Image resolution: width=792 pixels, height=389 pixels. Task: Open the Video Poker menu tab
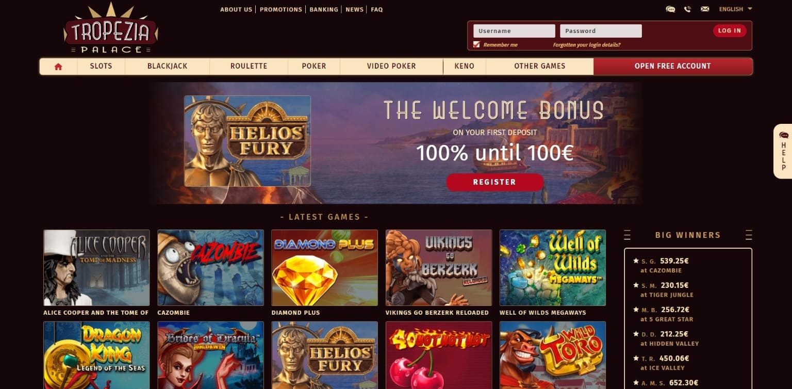[x=391, y=66]
